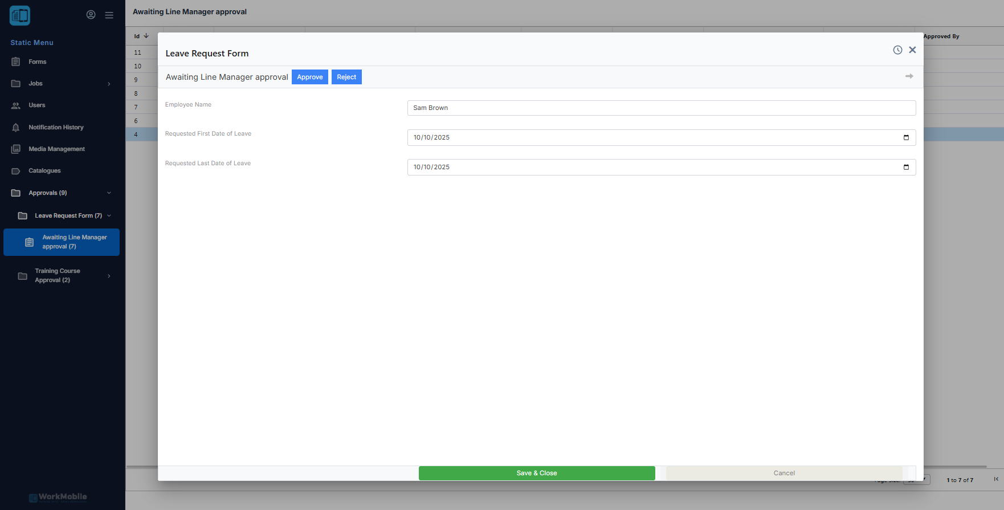Click the right arrow icon in status bar
This screenshot has height=510, width=1004.
pos(909,76)
